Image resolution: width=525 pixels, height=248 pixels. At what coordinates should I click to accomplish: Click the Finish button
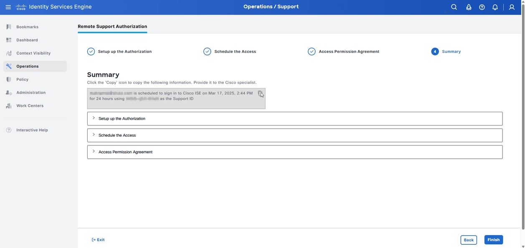click(x=493, y=240)
